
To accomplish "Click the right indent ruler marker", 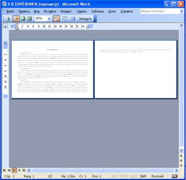I will [x=87, y=27].
